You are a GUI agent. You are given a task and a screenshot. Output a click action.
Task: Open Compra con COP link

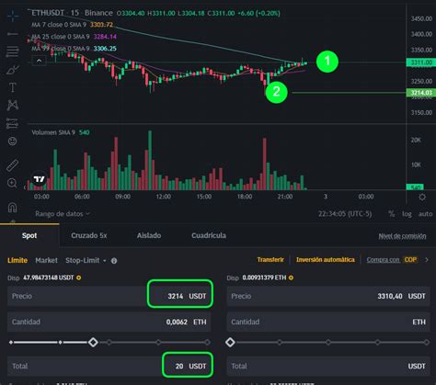[x=392, y=260]
